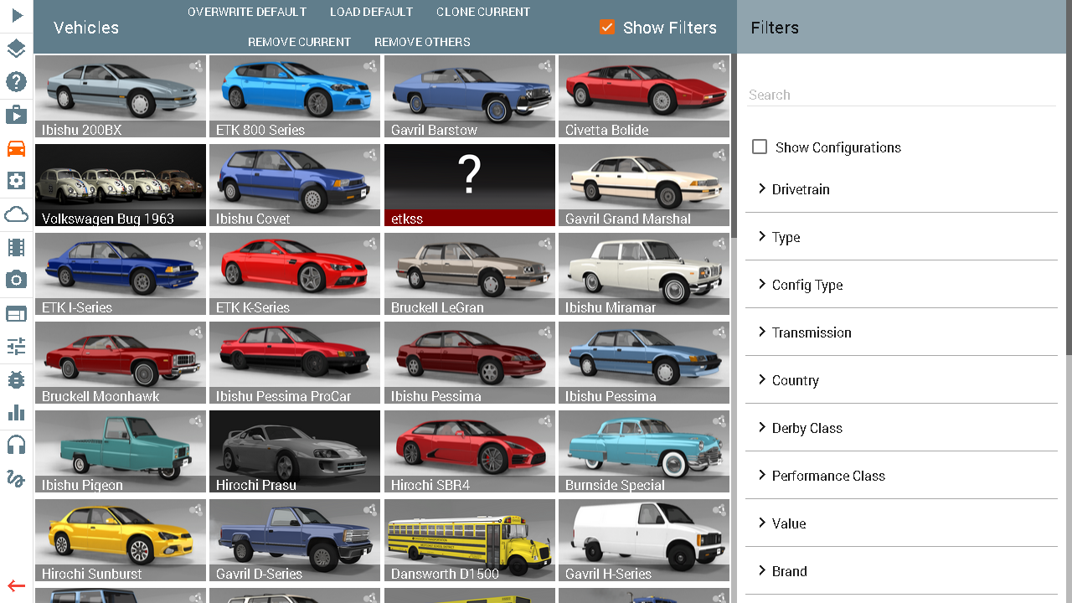
Task: Expand the Performance Class filter
Action: tap(901, 476)
